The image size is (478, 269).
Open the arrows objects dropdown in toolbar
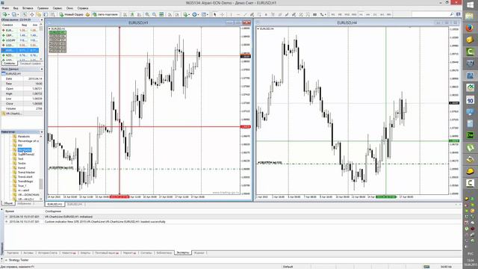326,14
